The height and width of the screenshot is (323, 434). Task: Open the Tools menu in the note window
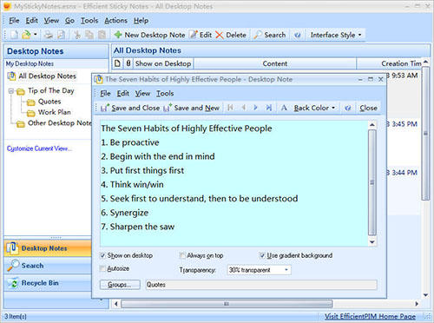[165, 94]
